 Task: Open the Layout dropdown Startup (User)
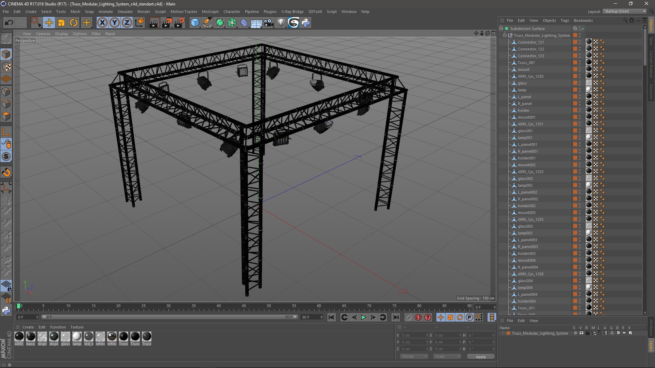coord(625,11)
